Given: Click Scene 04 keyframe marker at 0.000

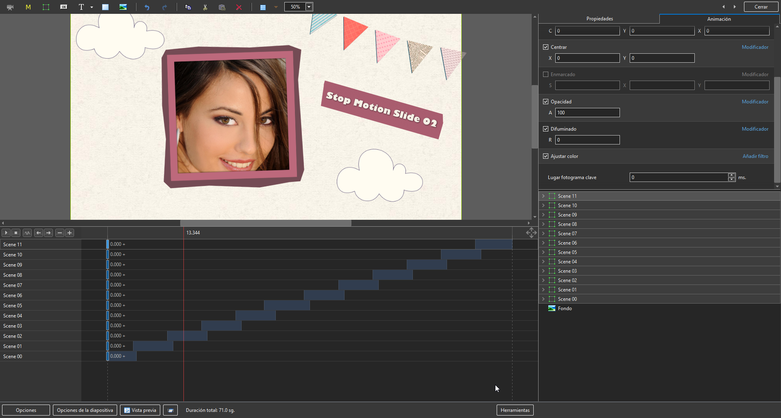Looking at the screenshot, I should coord(108,315).
